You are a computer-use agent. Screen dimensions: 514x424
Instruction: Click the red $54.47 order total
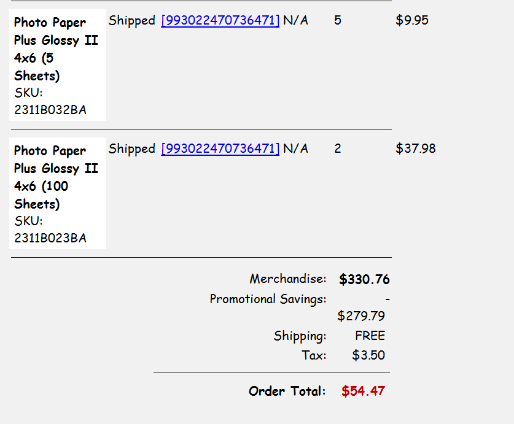tap(363, 391)
